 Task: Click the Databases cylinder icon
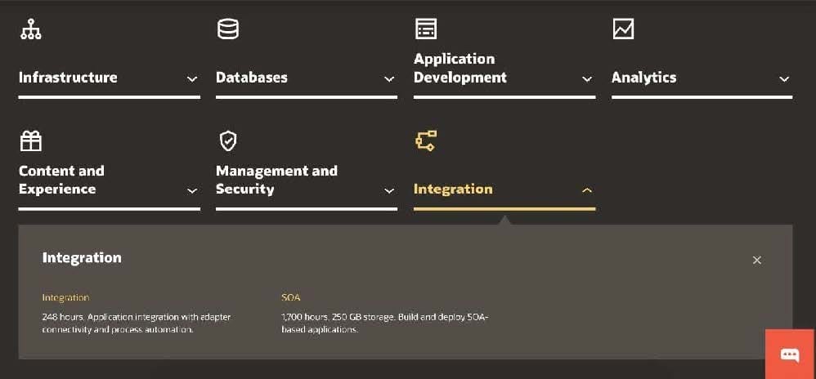(x=227, y=29)
